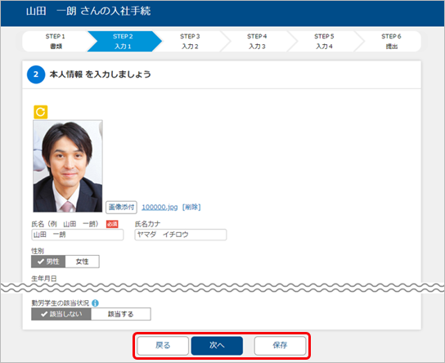Click the yellow rotate image icon
This screenshot has height=363, width=445.
(41, 112)
